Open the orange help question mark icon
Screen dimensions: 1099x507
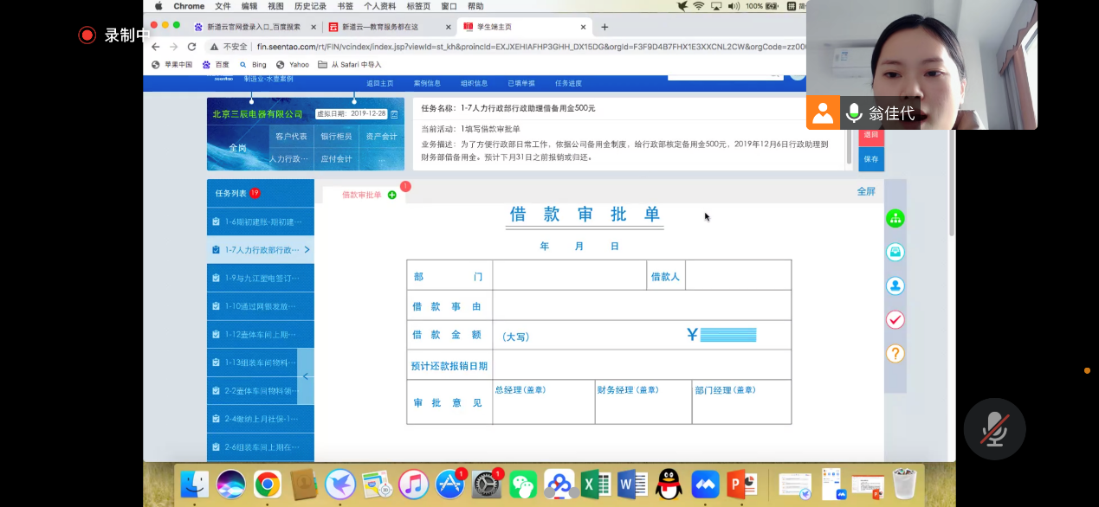(x=895, y=353)
